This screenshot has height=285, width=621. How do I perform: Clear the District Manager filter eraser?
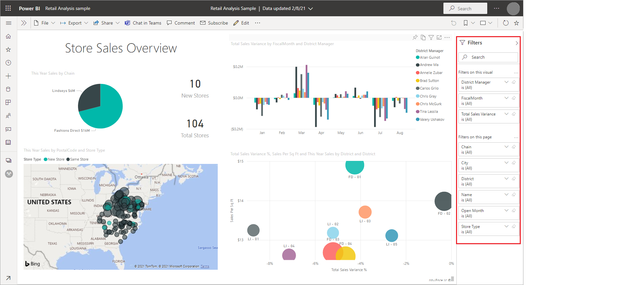[x=514, y=82]
